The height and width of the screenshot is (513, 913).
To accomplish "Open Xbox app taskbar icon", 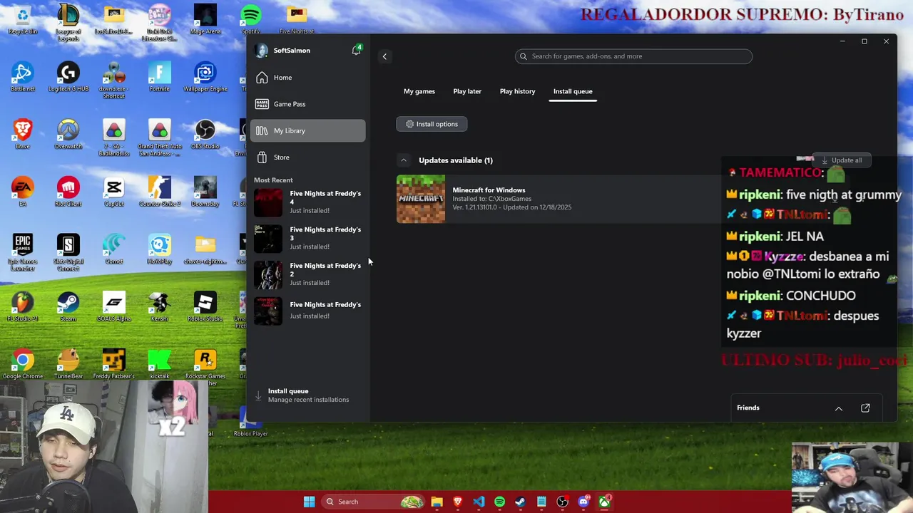I will 604,502.
